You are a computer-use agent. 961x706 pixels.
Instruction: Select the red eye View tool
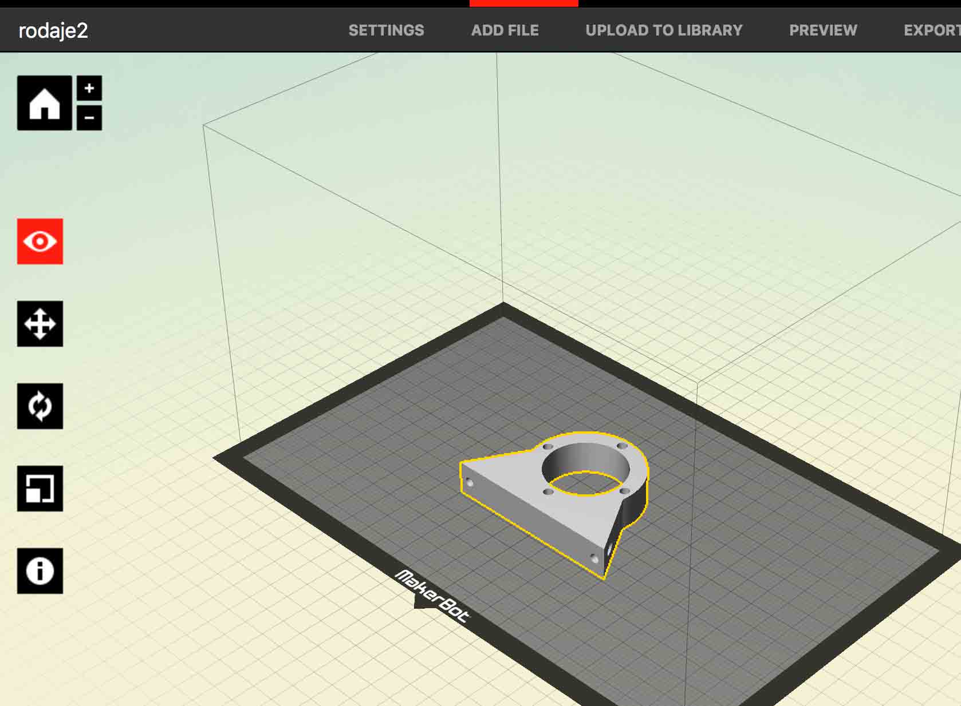point(40,241)
